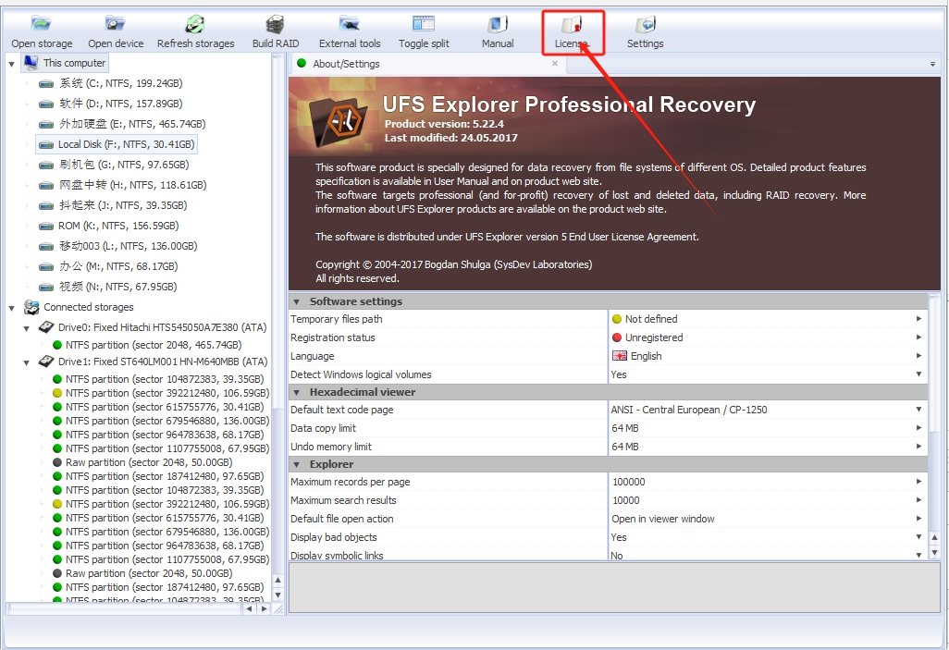Open the tab list dropdown on tab bar
The width and height of the screenshot is (949, 650).
click(x=932, y=64)
